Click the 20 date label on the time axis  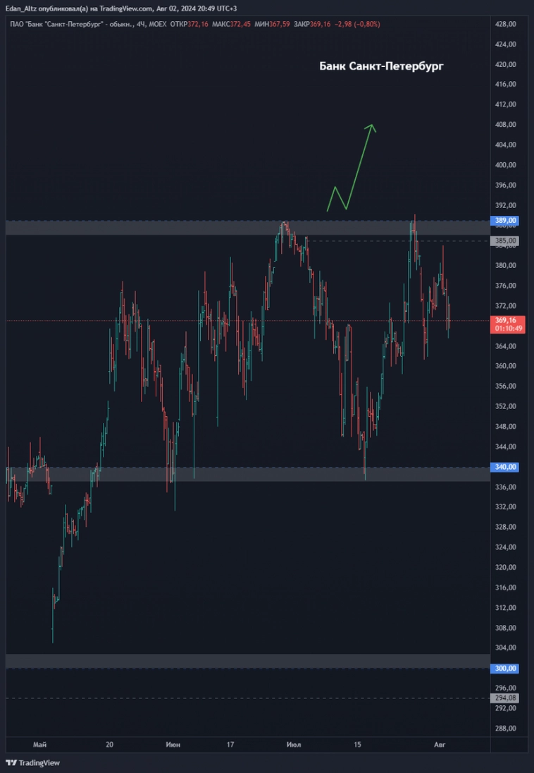[109, 744]
